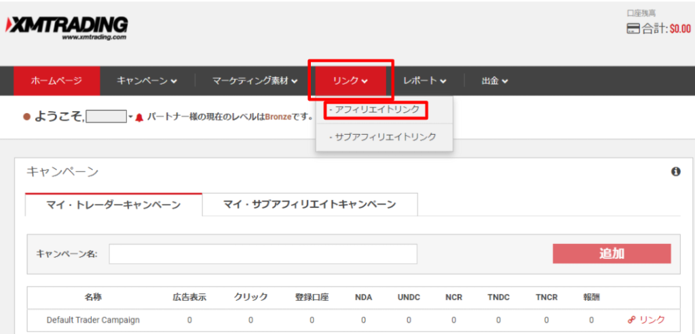The height and width of the screenshot is (334, 695).
Task: Click the chain link icon beside リンク
Action: [x=632, y=319]
